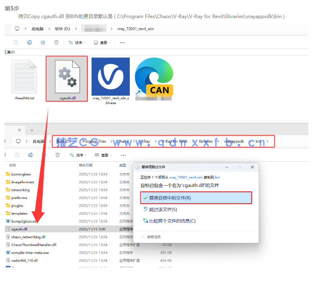Add a new tab in the bottom explorer window
The width and height of the screenshot is (320, 285).
(x=32, y=130)
